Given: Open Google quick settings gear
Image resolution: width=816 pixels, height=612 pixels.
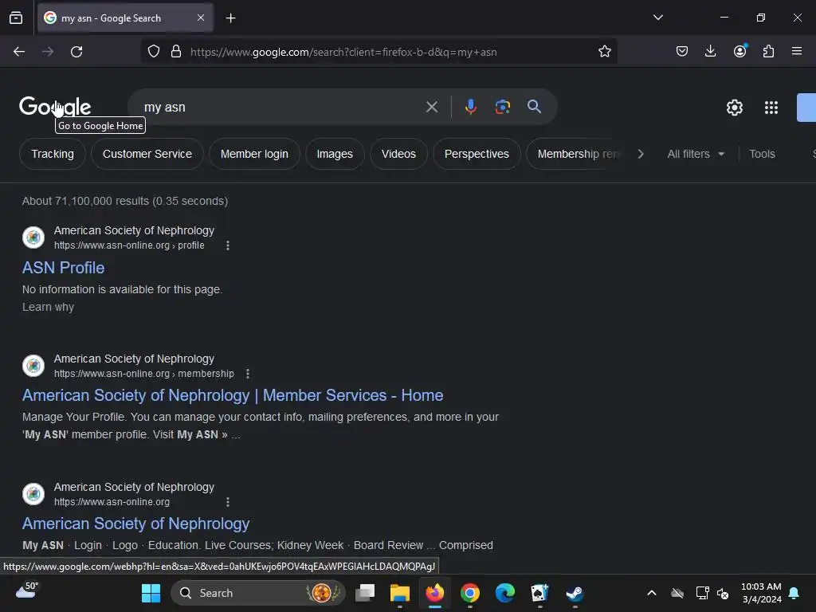Looking at the screenshot, I should 734,108.
